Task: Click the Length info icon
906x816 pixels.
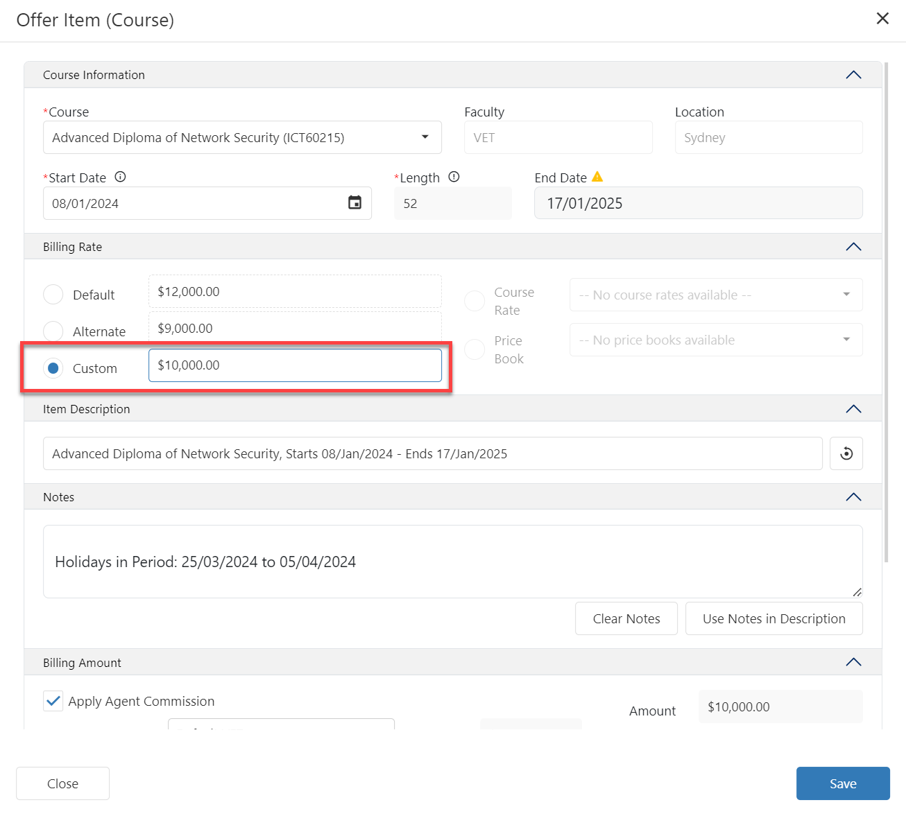Action: [x=454, y=177]
